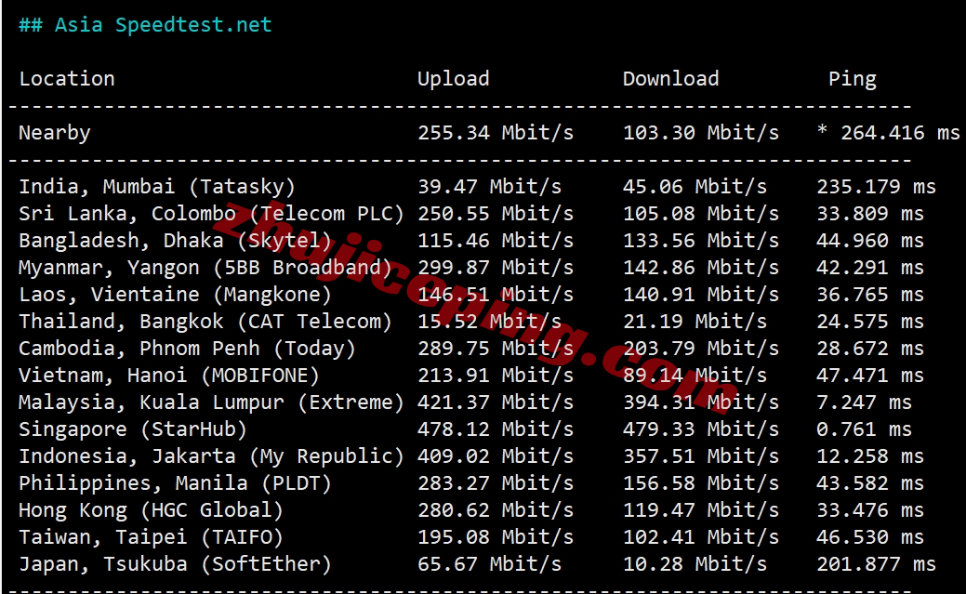
Task: Click Mumbai ping value "235.179 ms"
Action: coord(877,187)
